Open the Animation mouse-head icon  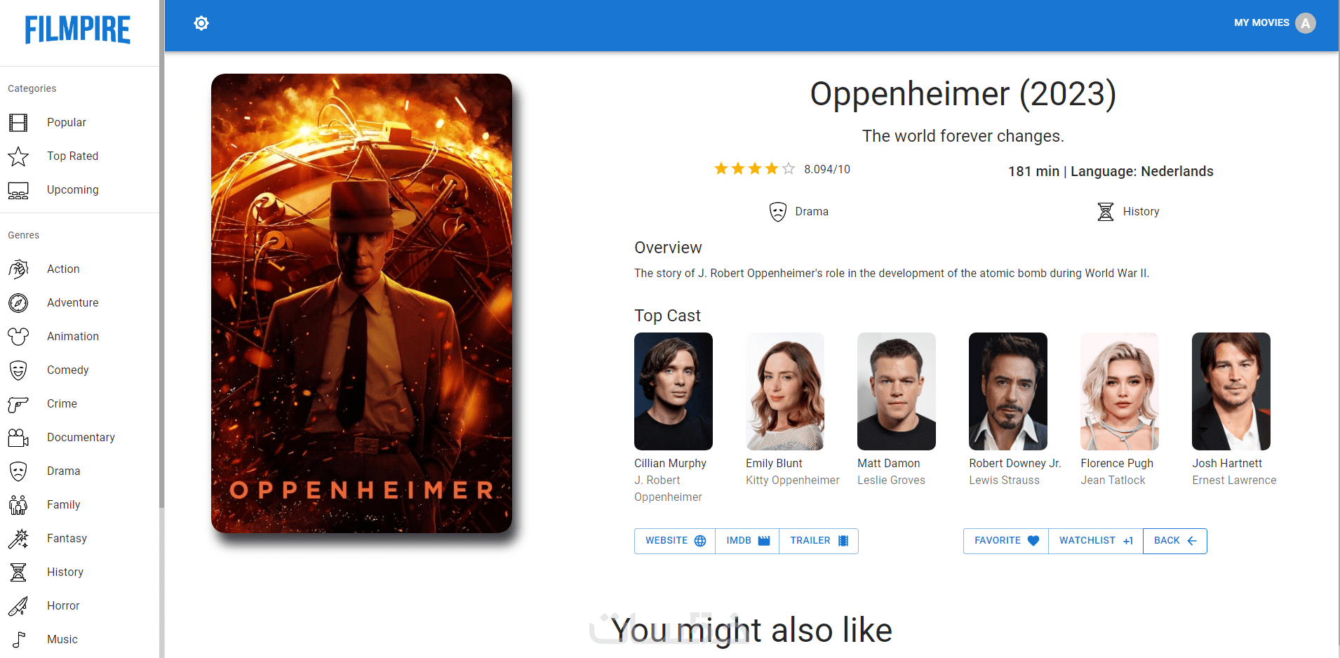(x=18, y=337)
